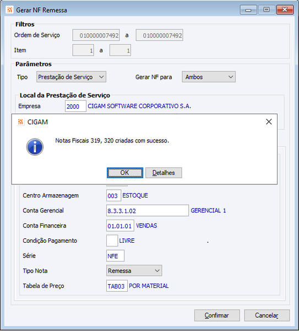Screen dimensions: 299x331
Task: Maximize the Gerar NF Remessa window
Action: click(267, 10)
